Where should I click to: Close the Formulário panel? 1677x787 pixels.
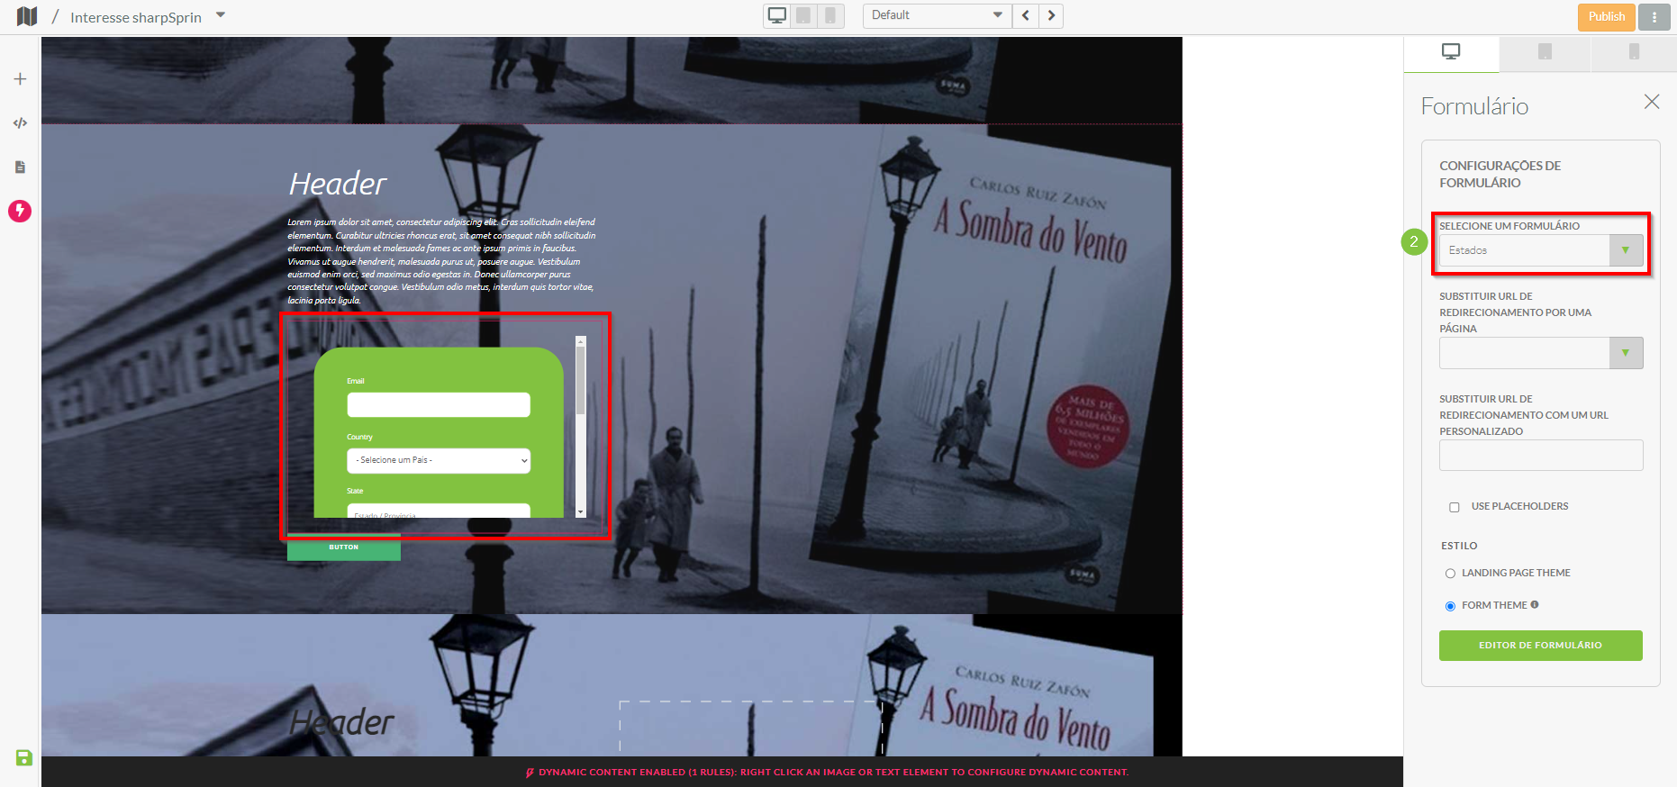1651,102
